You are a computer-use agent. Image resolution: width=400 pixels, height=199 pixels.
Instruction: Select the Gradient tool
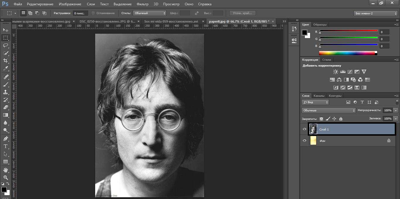[x=6, y=115]
